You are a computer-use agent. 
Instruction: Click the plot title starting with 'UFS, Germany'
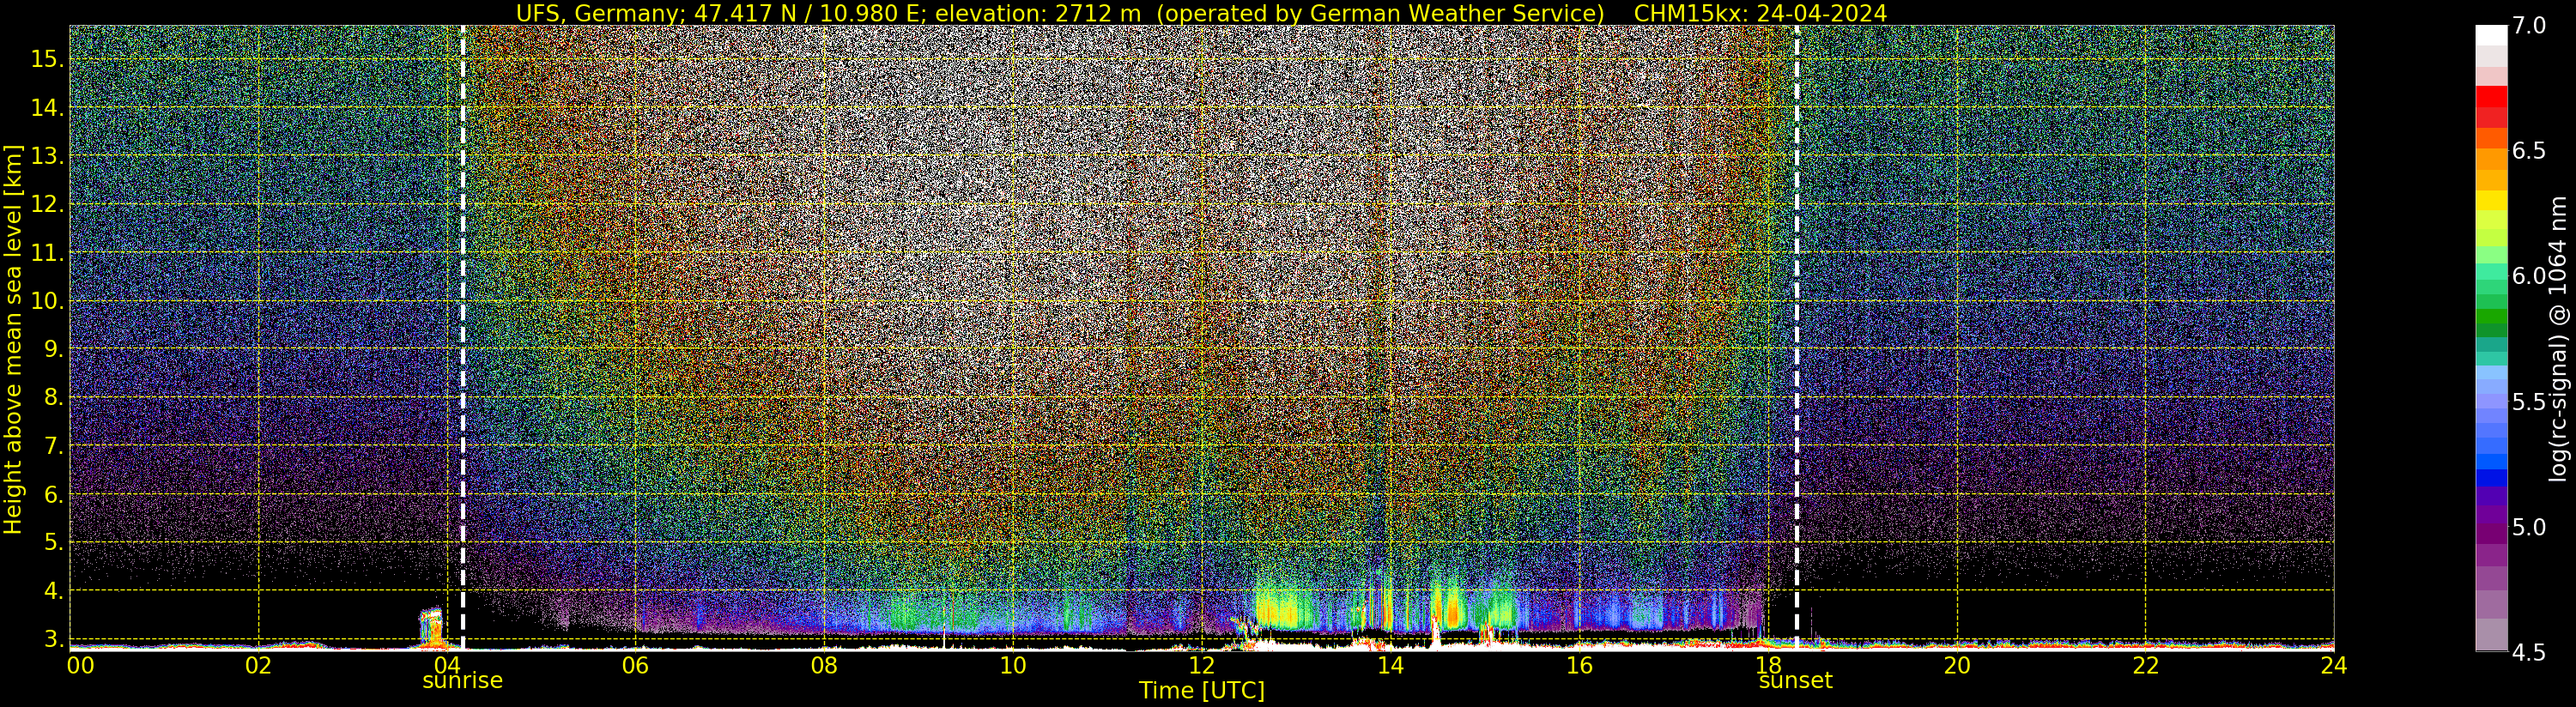pos(1201,13)
